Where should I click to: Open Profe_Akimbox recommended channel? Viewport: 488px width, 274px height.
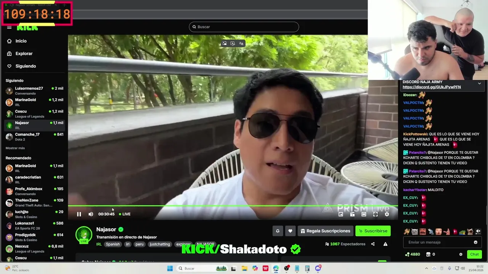point(34,191)
